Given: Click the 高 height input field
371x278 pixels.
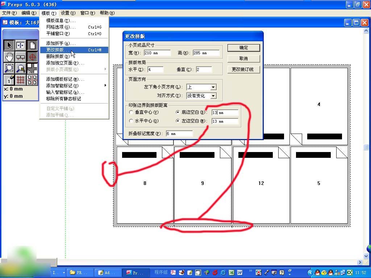Looking at the screenshot, I should (x=206, y=53).
